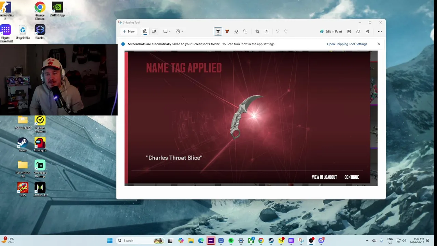Redo the last edit
Image resolution: width=437 pixels, height=246 pixels.
(286, 31)
